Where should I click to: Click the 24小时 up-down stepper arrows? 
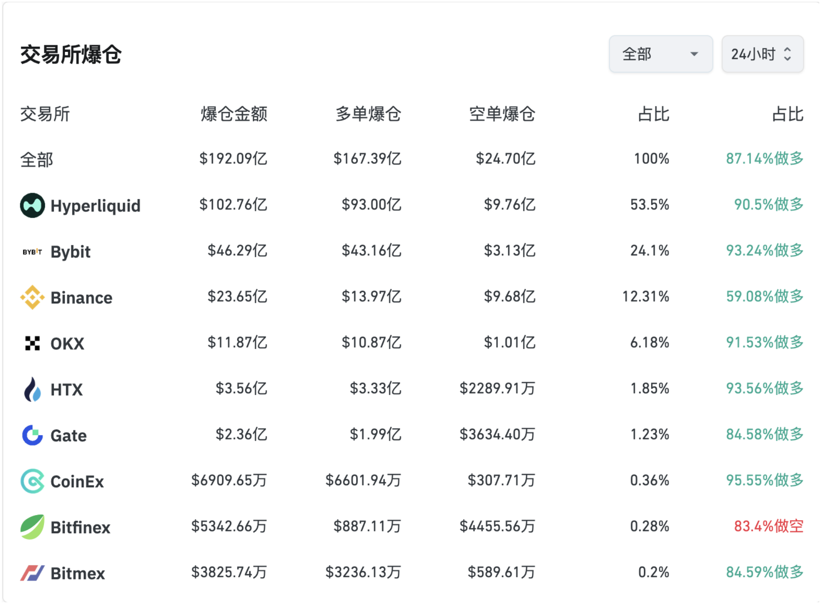[787, 54]
